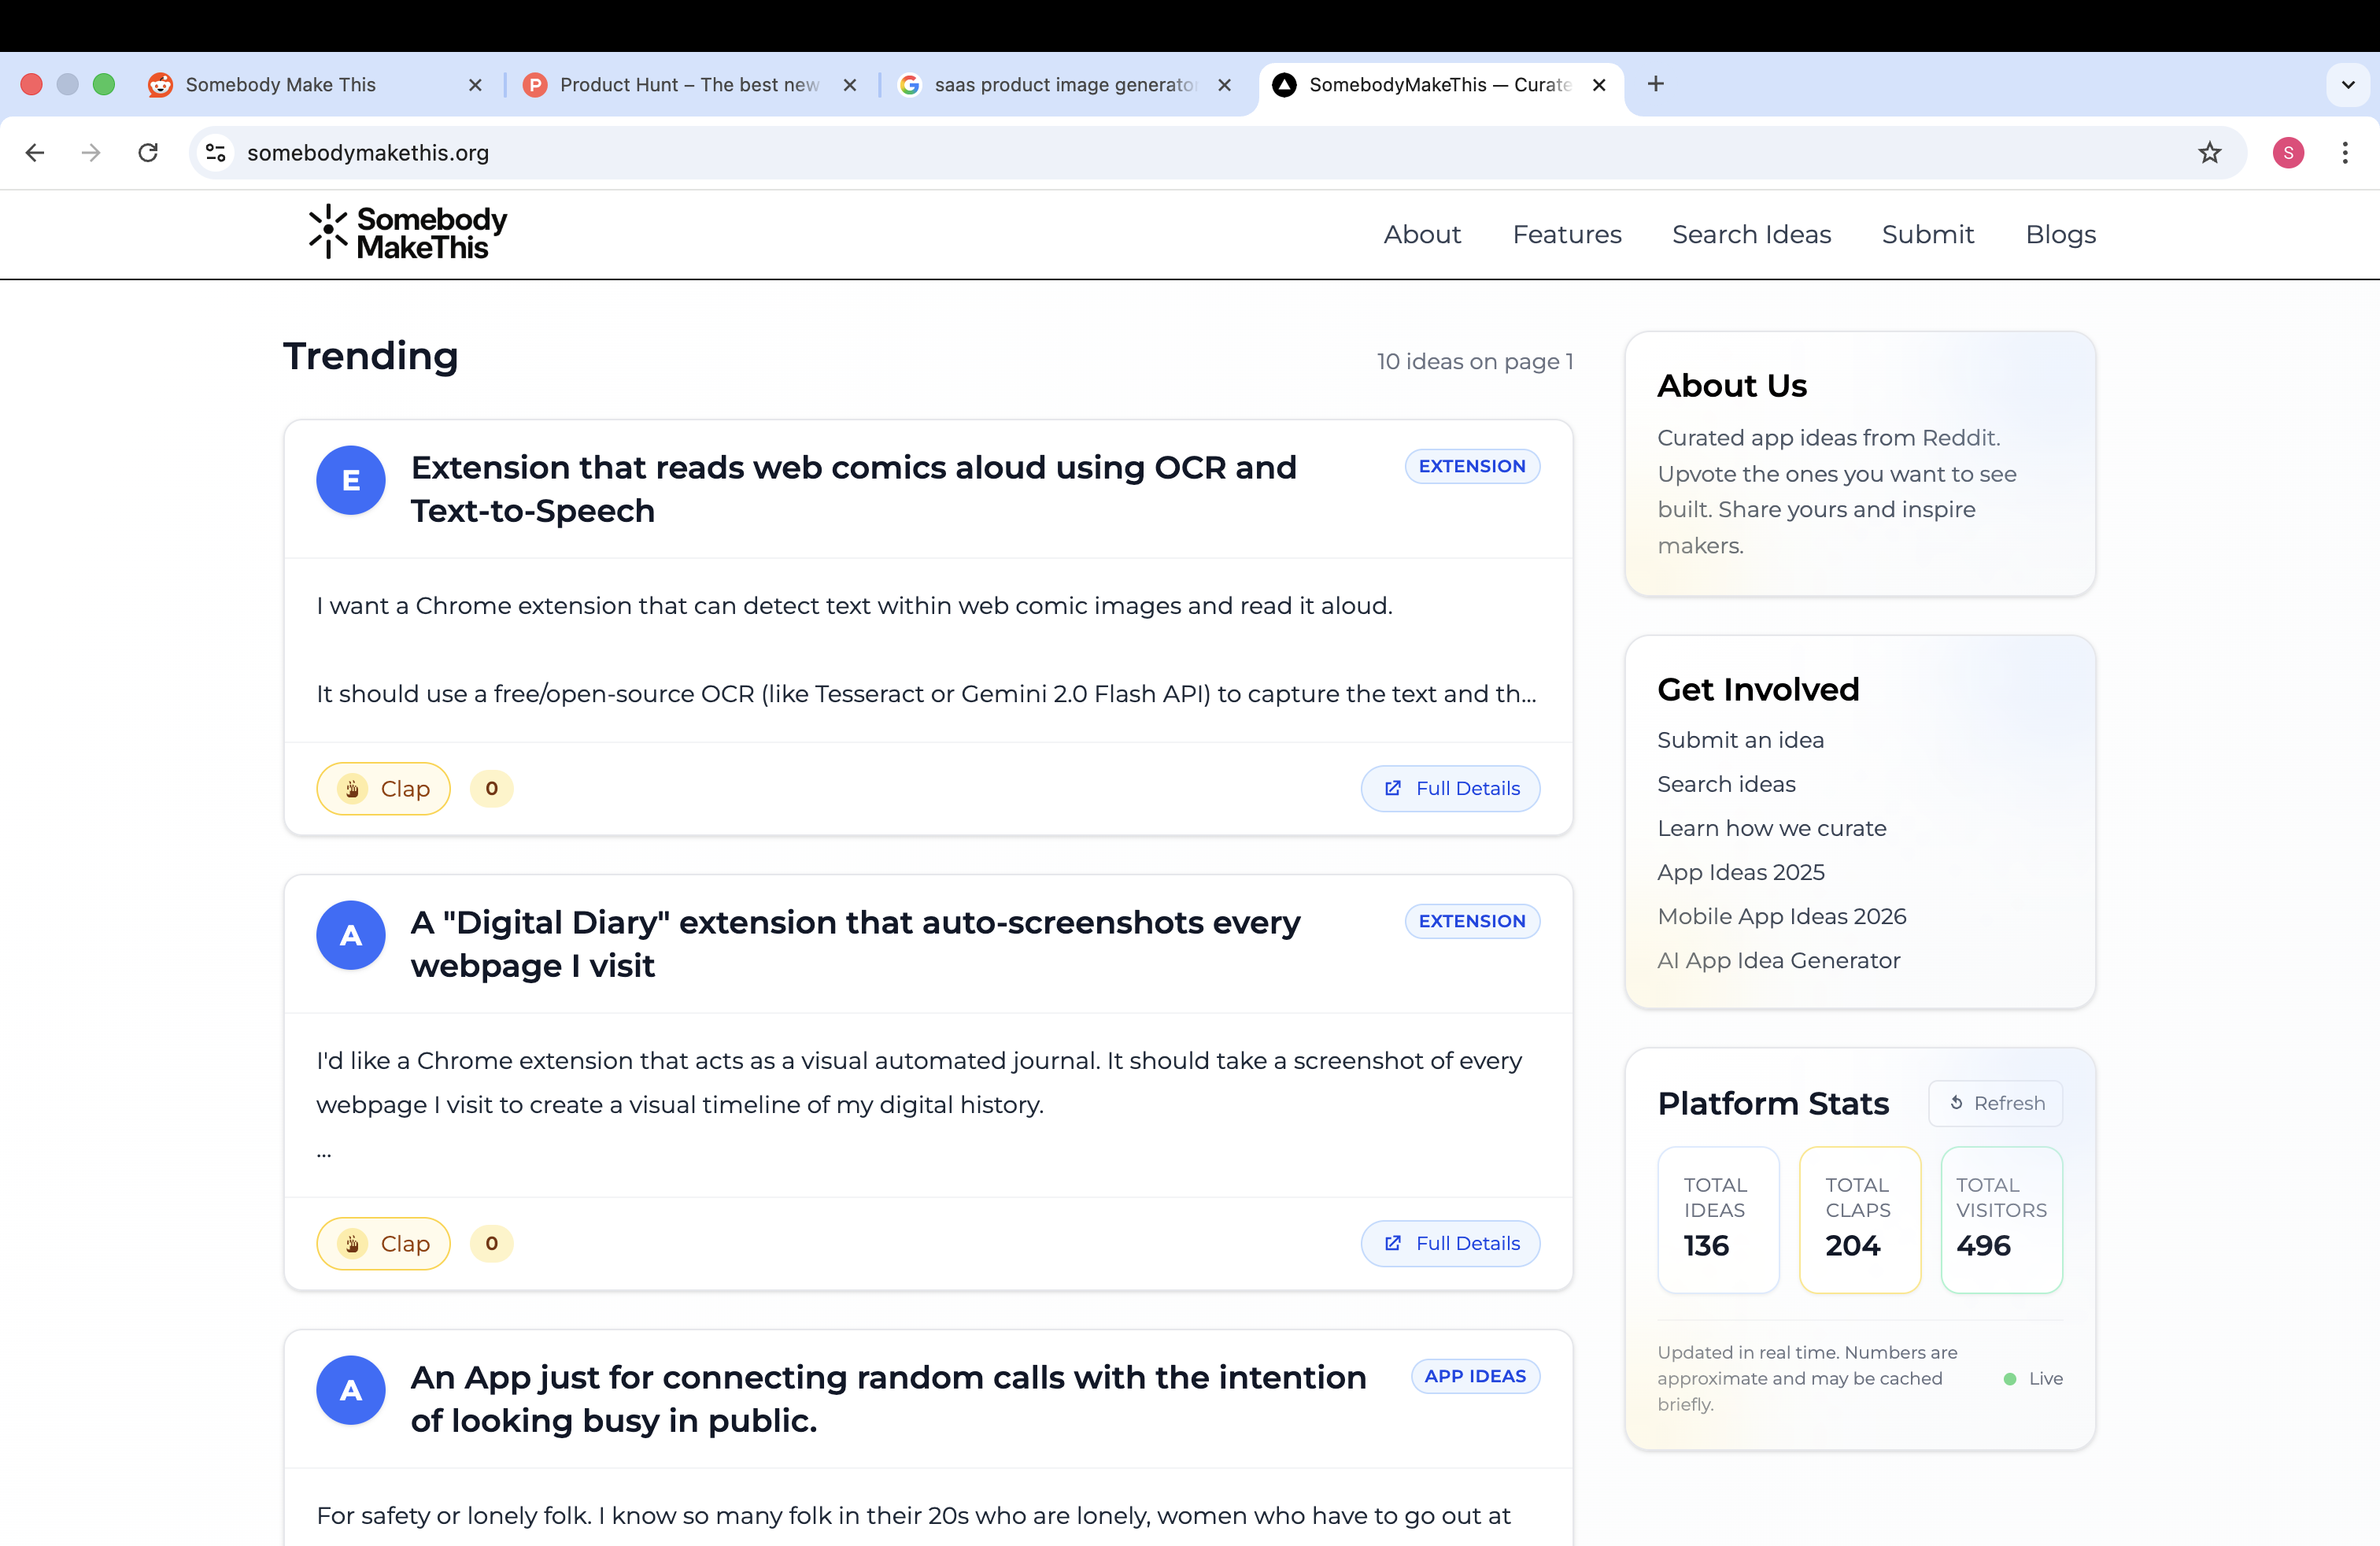
Task: Open the tab search chevron at top right
Action: click(x=2348, y=84)
